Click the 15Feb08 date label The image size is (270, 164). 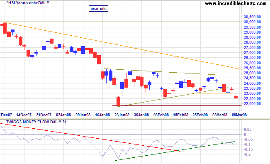tap(181, 115)
